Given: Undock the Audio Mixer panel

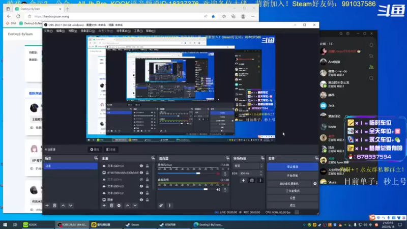Looking at the screenshot, I should coord(227,158).
